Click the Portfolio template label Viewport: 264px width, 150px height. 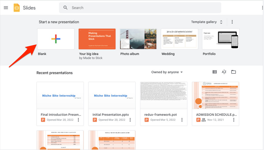(209, 54)
